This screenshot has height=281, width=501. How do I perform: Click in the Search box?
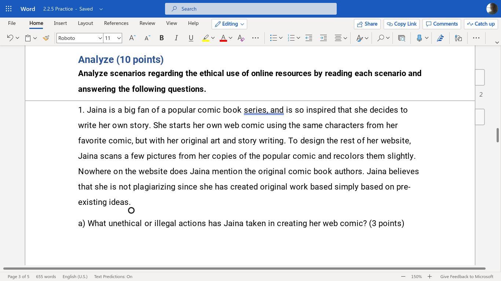click(251, 9)
